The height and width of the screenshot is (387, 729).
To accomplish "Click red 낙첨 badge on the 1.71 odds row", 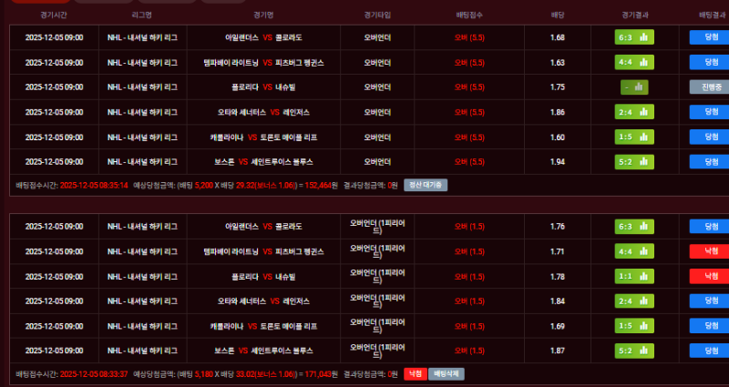I will (x=709, y=251).
